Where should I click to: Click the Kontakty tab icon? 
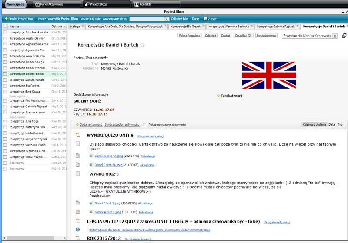[137, 4]
